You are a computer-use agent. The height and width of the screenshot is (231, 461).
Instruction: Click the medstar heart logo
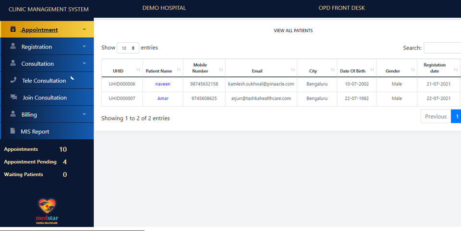tap(47, 206)
